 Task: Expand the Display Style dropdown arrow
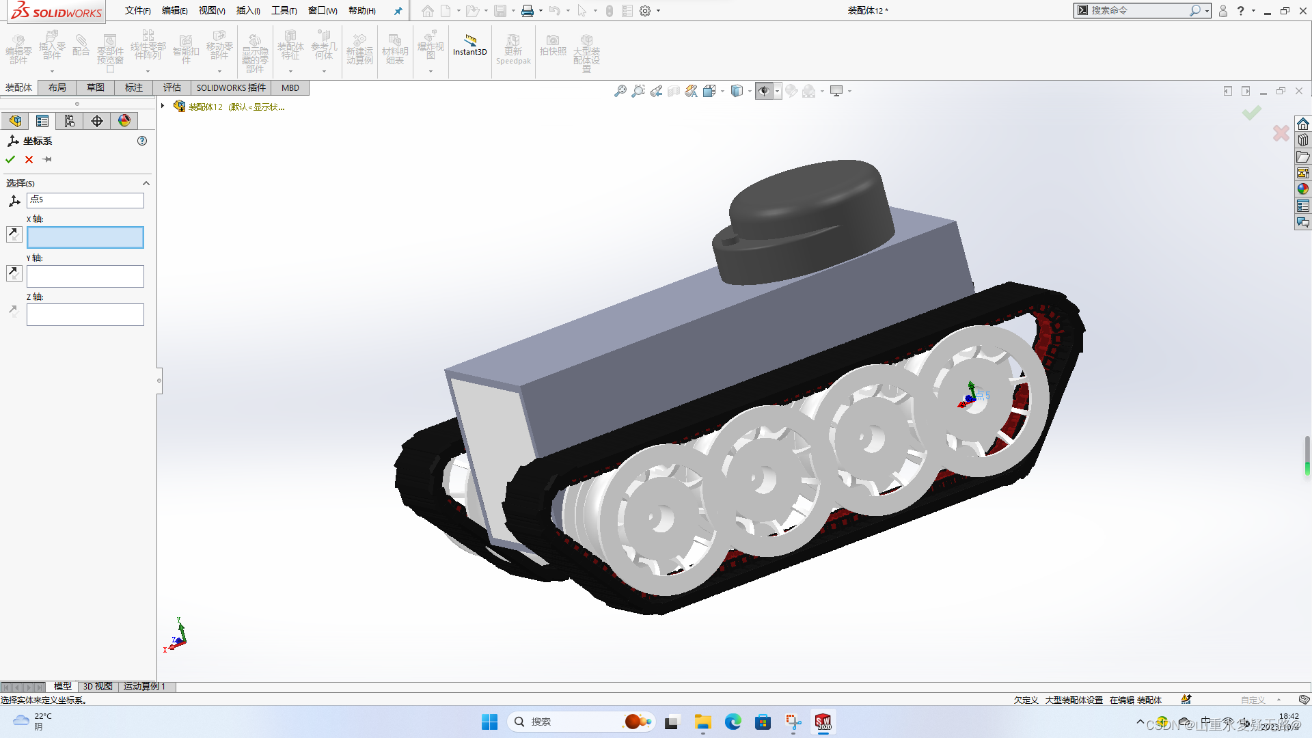[x=750, y=91]
